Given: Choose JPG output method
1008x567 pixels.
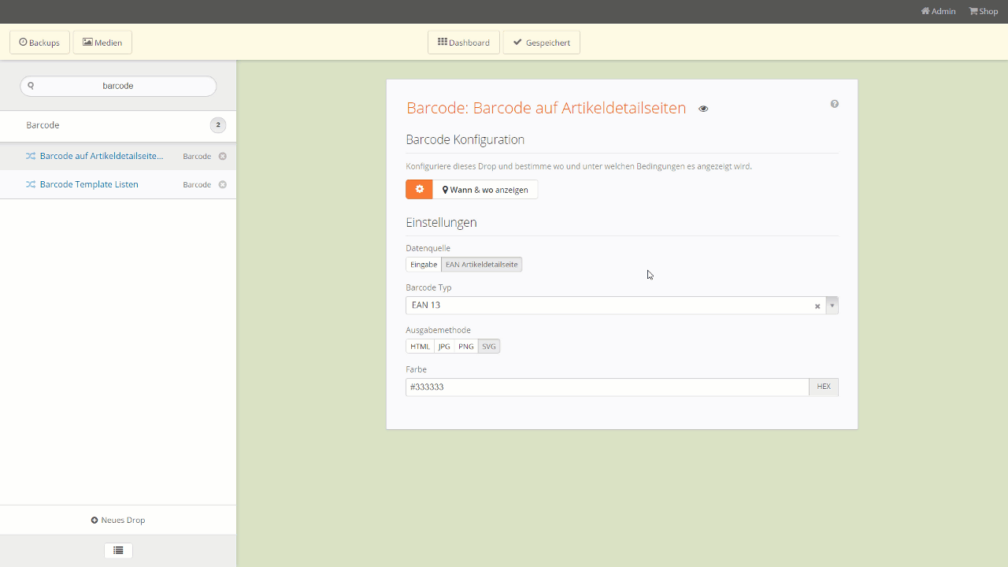Looking at the screenshot, I should pos(444,346).
